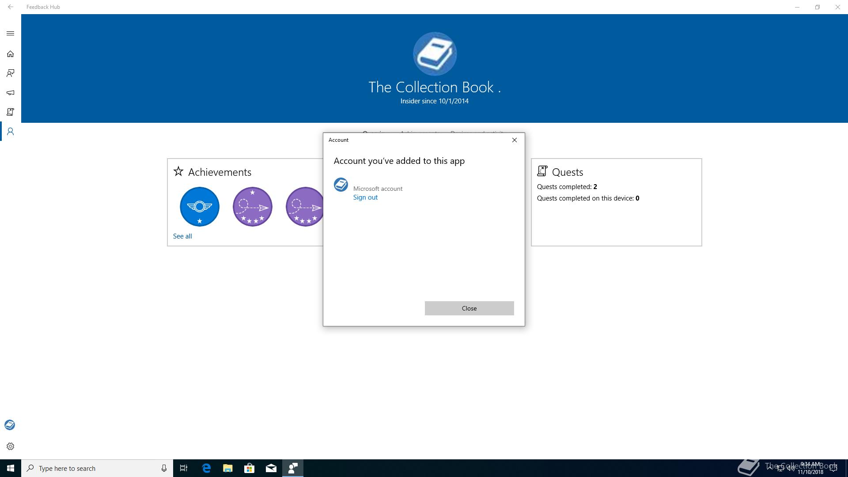The height and width of the screenshot is (477, 848).
Task: Select the purple badge partly hidden by the dialog
Action: (304, 207)
